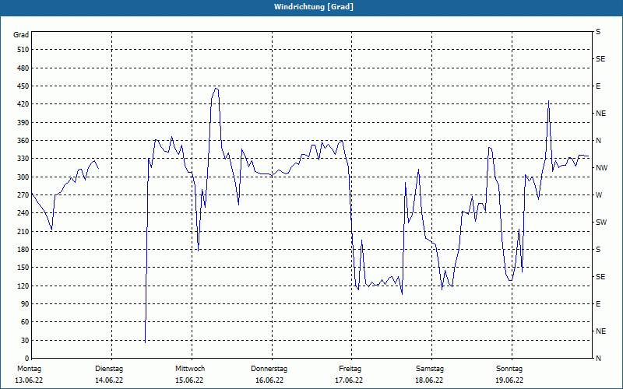Screen dimensions: 623x389
Task: Select the 420 value on the y-axis
Action: (23, 104)
